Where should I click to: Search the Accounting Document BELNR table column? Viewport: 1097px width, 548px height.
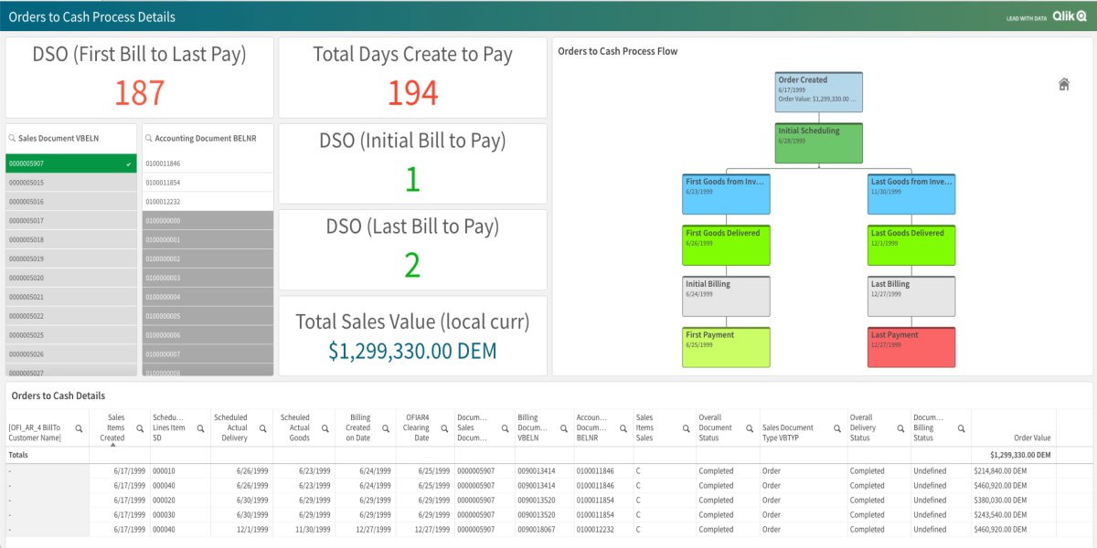click(624, 427)
